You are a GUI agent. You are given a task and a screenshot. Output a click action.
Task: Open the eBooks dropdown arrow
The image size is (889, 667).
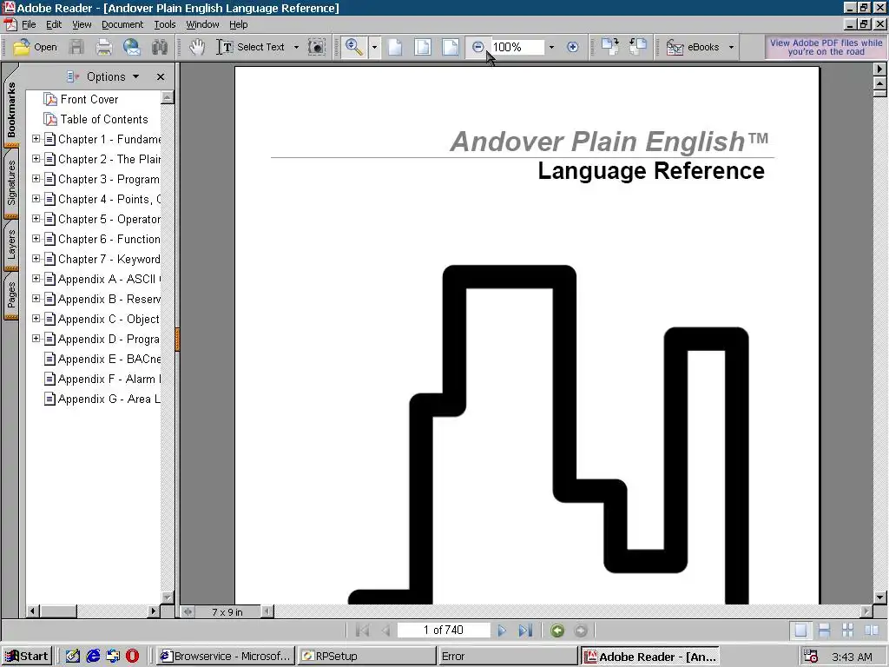click(731, 47)
